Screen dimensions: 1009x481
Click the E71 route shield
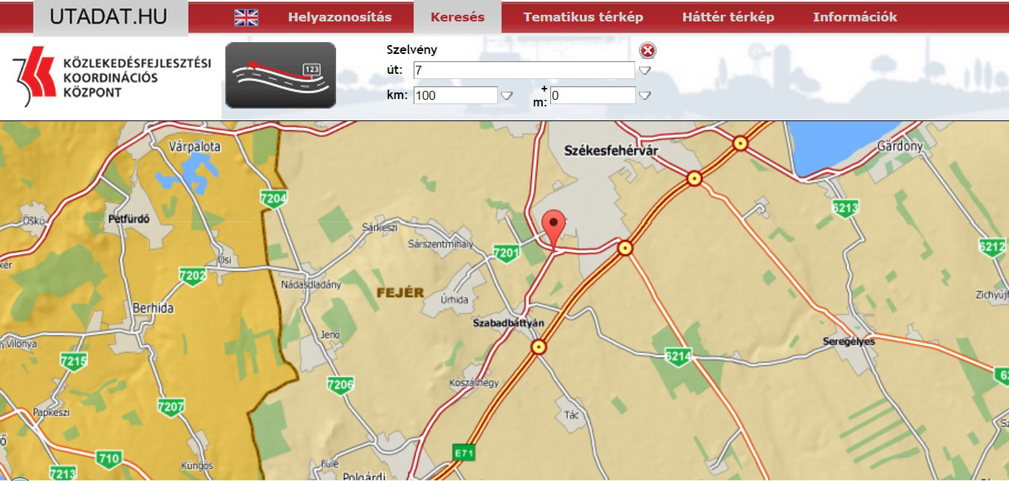[x=463, y=453]
